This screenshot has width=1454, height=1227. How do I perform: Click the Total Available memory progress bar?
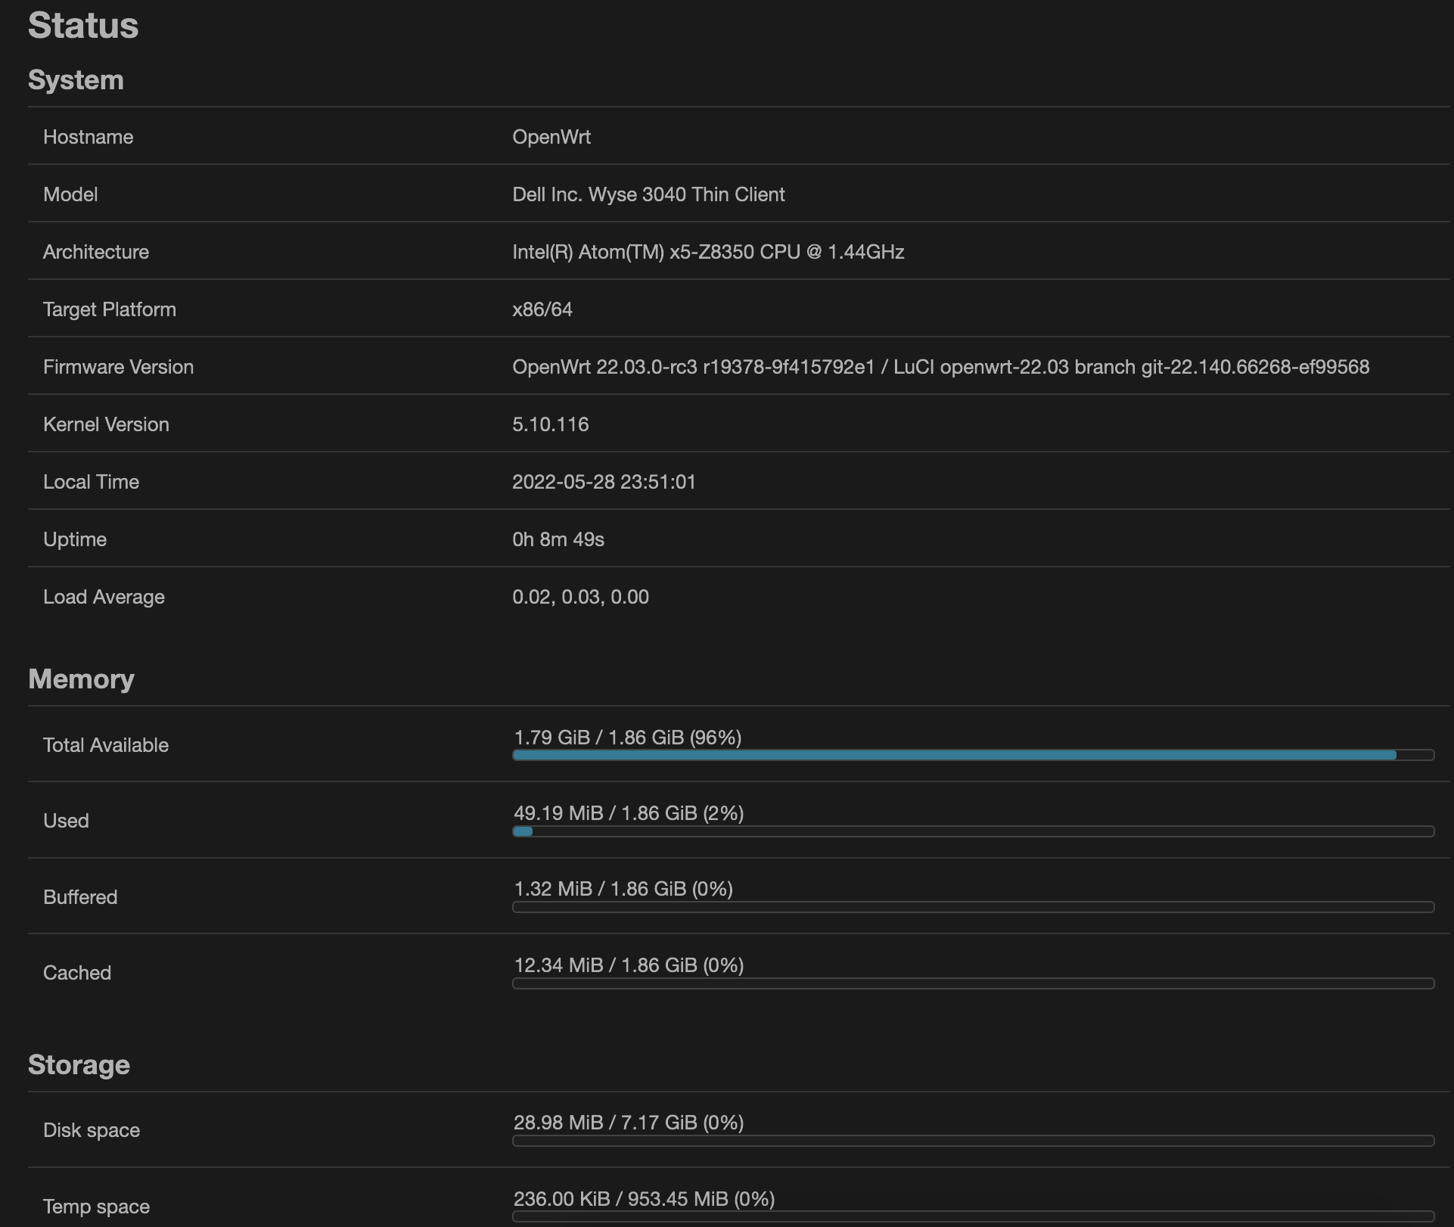[973, 755]
